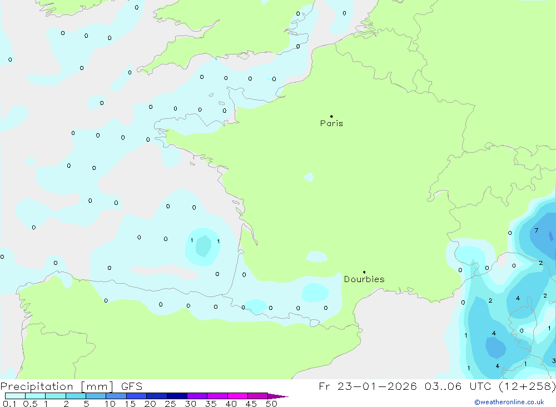Screen dimensions: 556x407
Task: Click the 5 mm legend color swatch
Action: [x=96, y=396]
